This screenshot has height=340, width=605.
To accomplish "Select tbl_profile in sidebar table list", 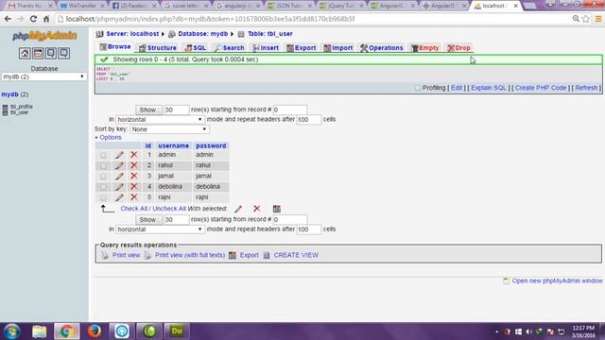I will [x=22, y=107].
